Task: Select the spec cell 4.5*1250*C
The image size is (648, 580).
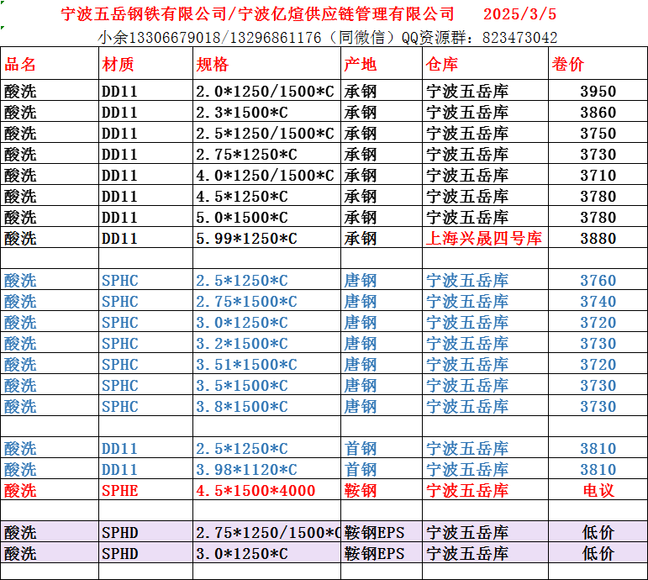Action: [x=267, y=196]
